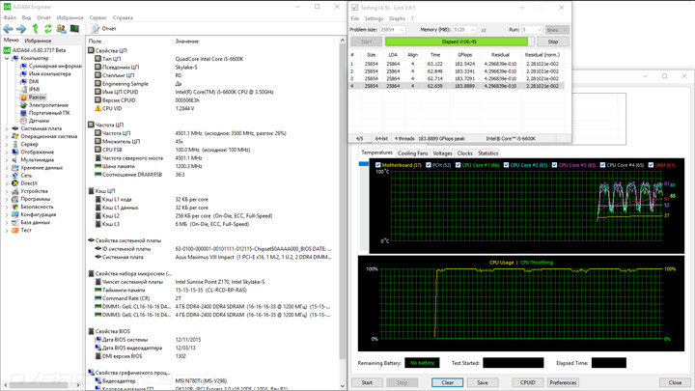Click the CPUID button
The height and width of the screenshot is (391, 695).
pyautogui.click(x=527, y=382)
